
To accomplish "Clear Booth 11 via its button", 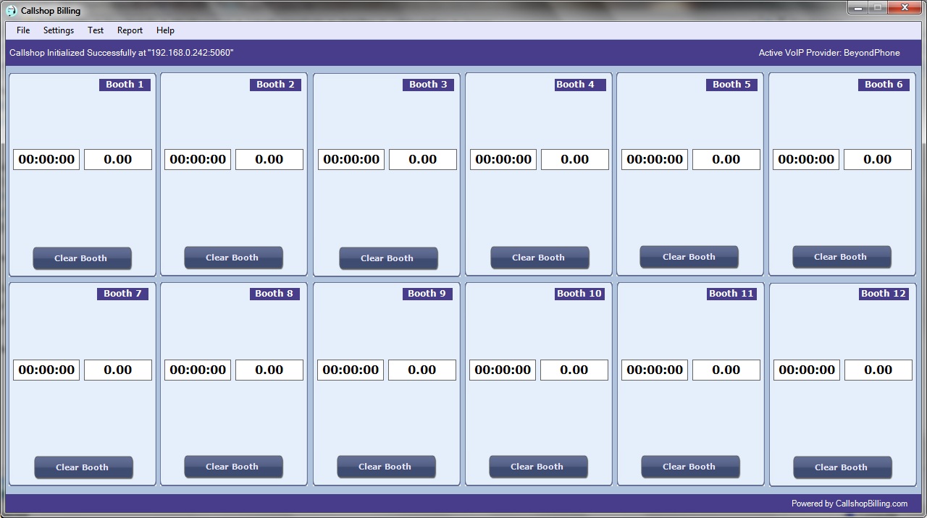I will point(690,467).
